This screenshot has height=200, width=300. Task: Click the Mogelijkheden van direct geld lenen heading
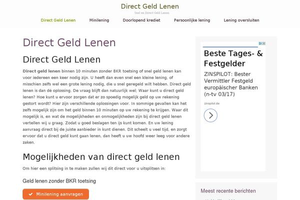pos(101,157)
